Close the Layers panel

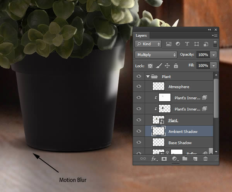pos(216,30)
